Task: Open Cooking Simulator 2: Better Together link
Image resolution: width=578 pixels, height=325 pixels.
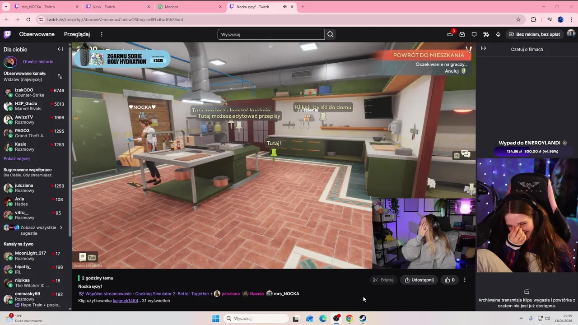Action: 172,294
